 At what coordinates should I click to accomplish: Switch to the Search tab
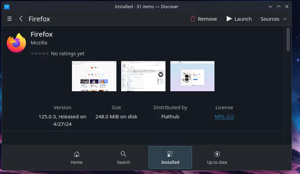tap(124, 157)
